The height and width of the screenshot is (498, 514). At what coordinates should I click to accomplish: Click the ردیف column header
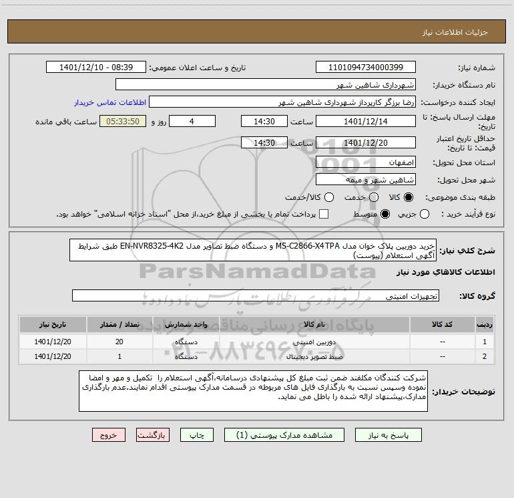[x=485, y=325]
